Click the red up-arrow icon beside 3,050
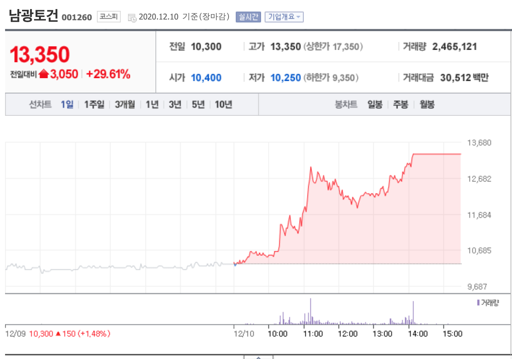The width and height of the screenshot is (512, 359). 44,74
